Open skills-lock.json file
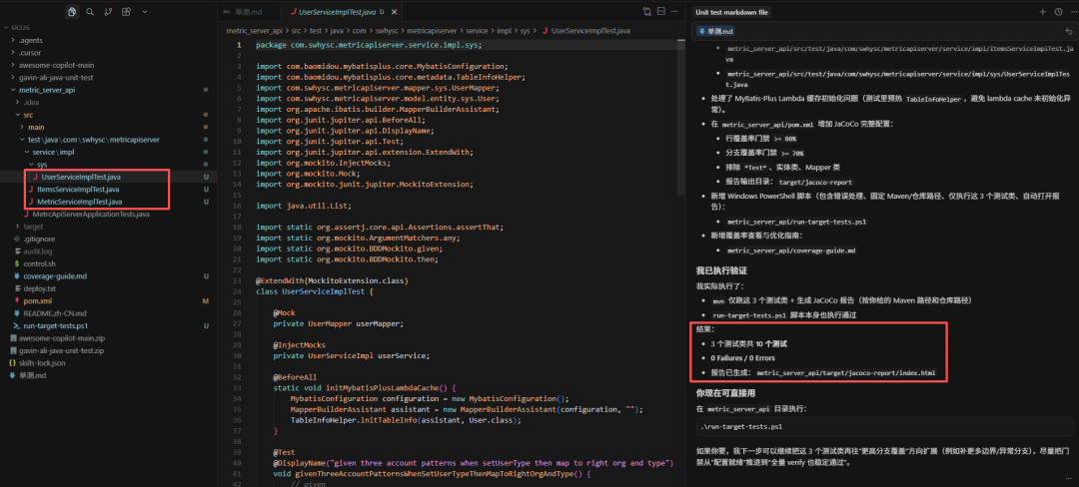 (x=42, y=362)
